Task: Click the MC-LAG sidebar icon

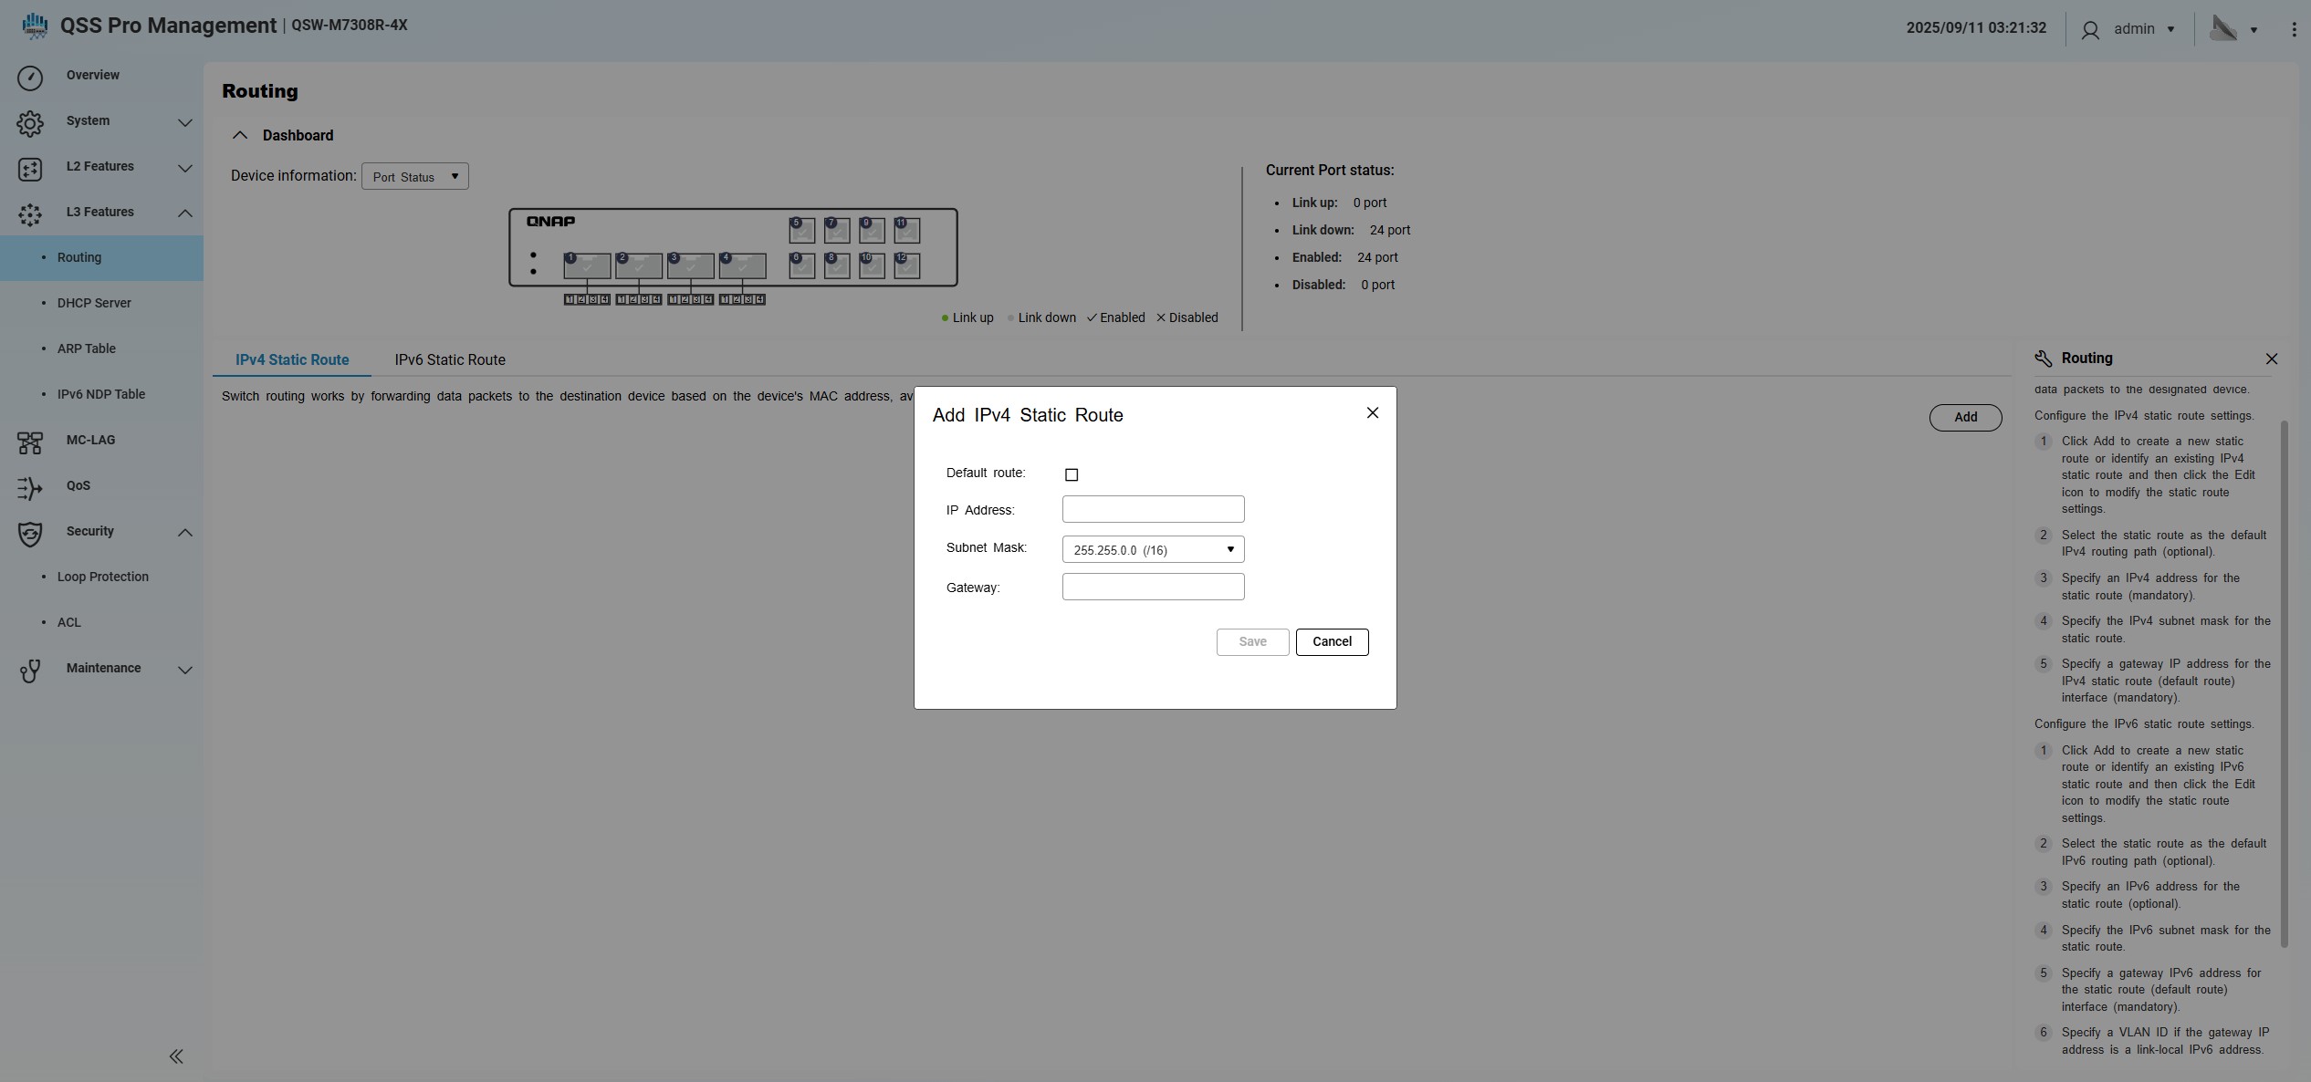Action: coord(30,442)
